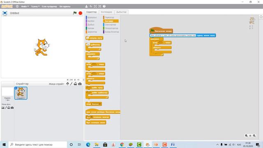Image resolution: width=263 pixels, height=148 pixels.
Task: Click the Scratch logo in the menu bar
Action: pos(7,7)
